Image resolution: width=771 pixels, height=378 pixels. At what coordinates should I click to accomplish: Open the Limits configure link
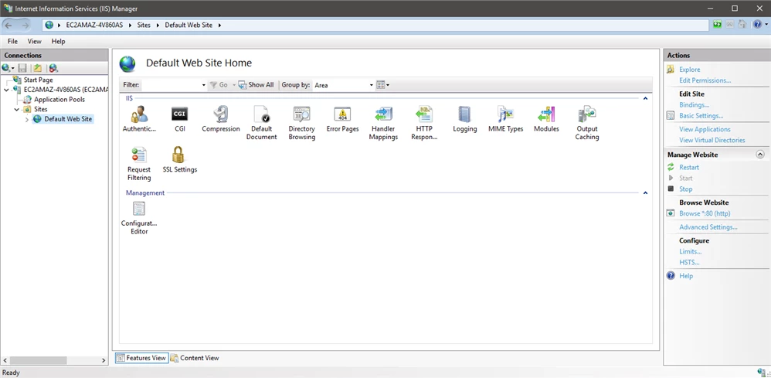click(x=690, y=251)
